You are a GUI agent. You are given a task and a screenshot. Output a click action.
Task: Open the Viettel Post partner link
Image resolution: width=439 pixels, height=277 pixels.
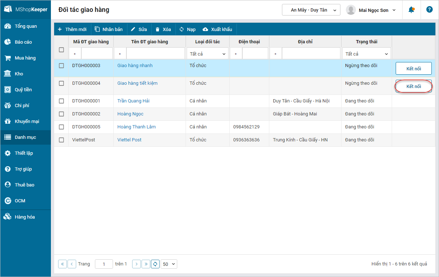pyautogui.click(x=129, y=140)
